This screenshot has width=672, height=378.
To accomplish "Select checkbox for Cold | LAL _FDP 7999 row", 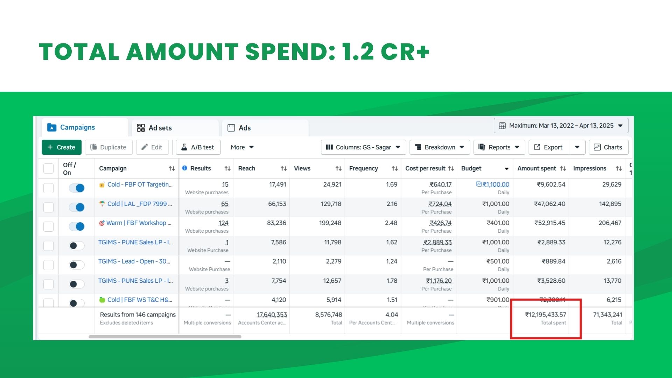I will pyautogui.click(x=48, y=207).
